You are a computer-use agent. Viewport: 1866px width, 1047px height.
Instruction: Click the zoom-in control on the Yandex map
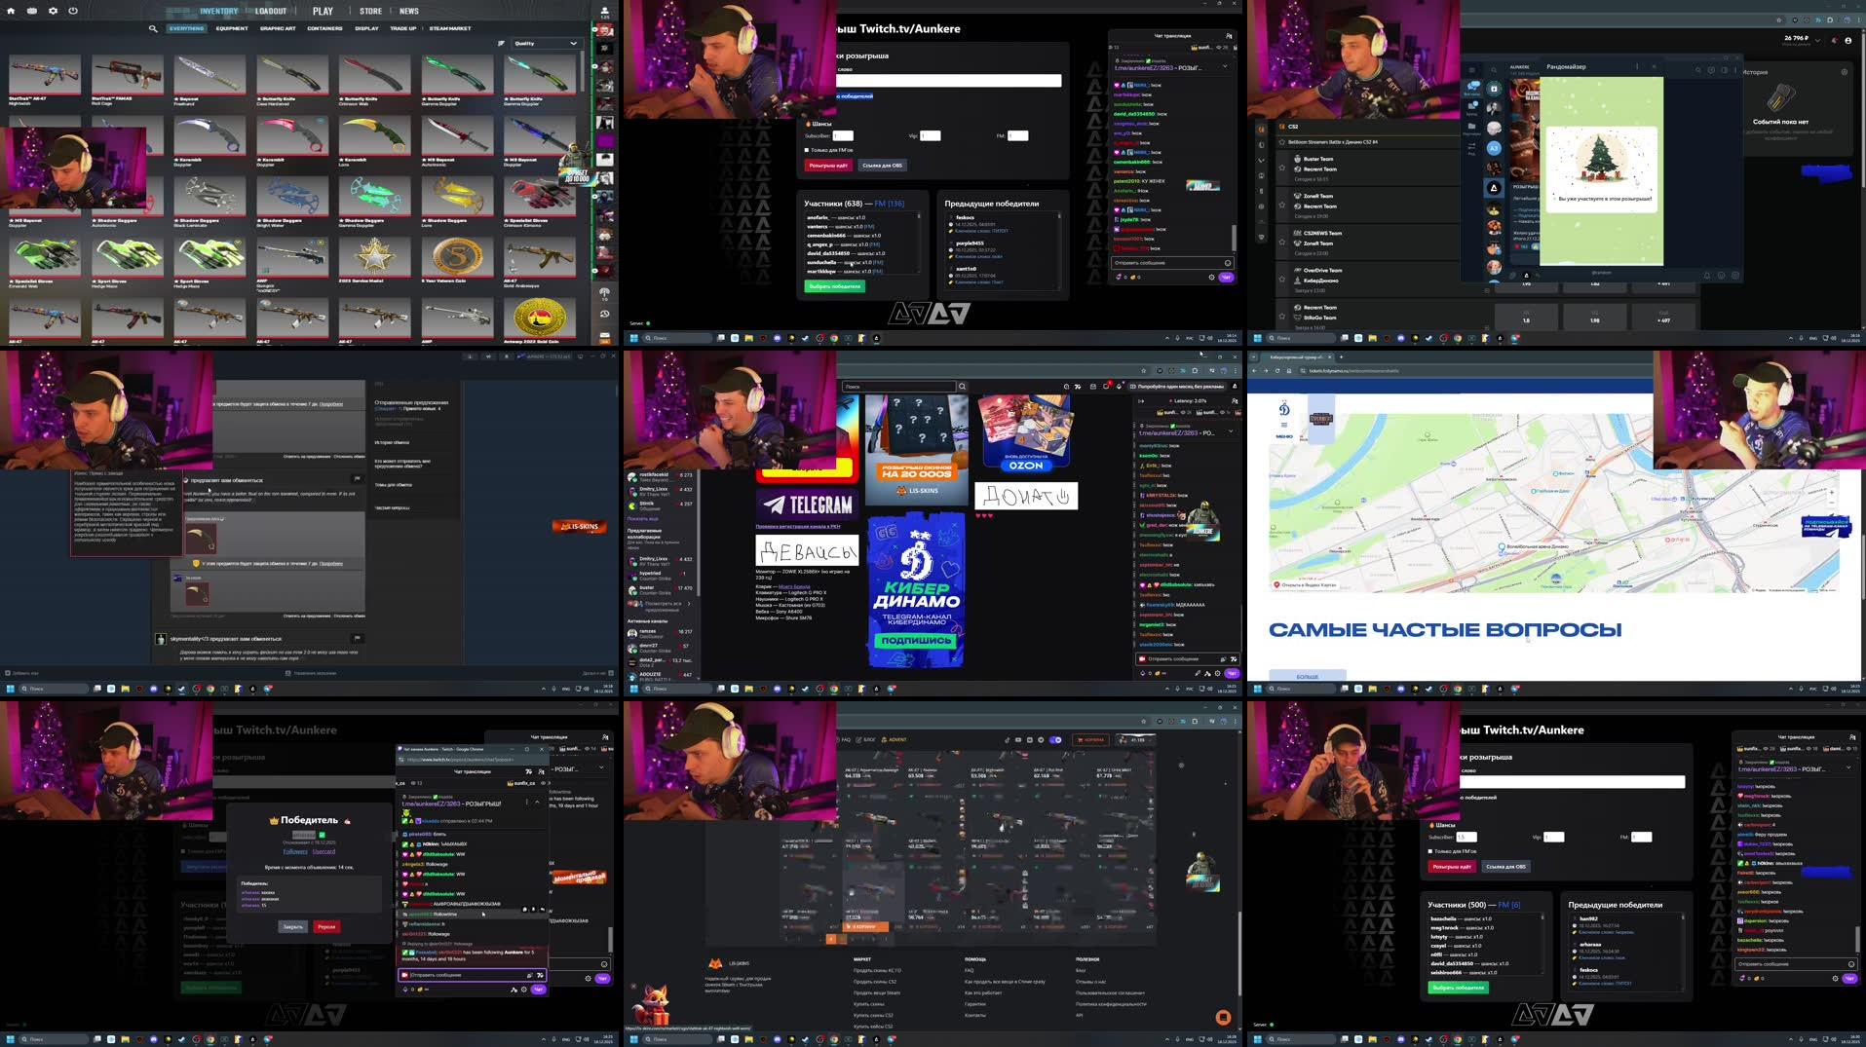point(1834,491)
